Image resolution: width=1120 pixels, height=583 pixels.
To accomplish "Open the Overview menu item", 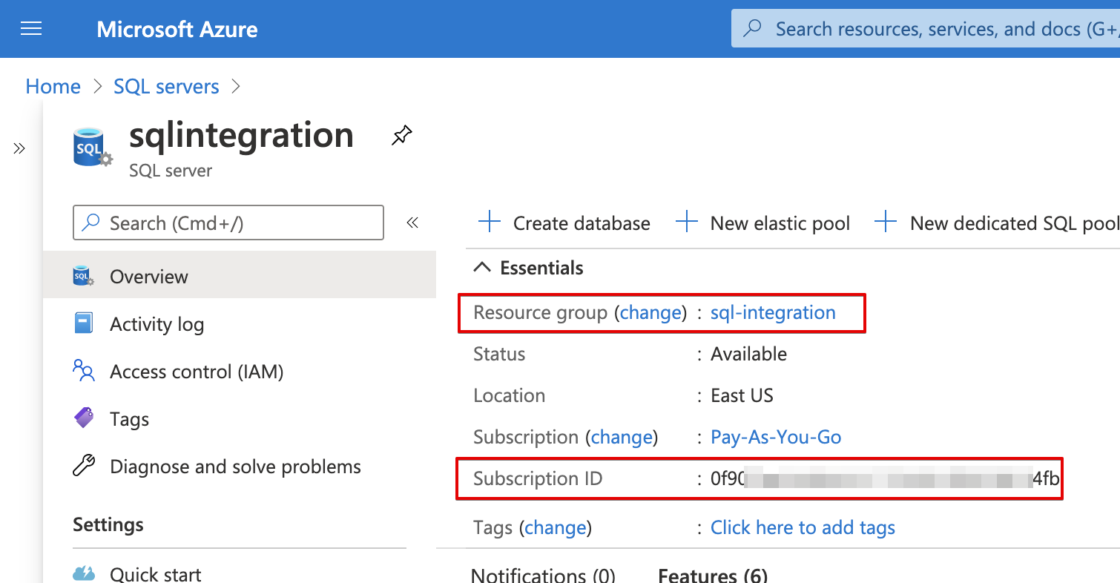I will click(x=149, y=277).
